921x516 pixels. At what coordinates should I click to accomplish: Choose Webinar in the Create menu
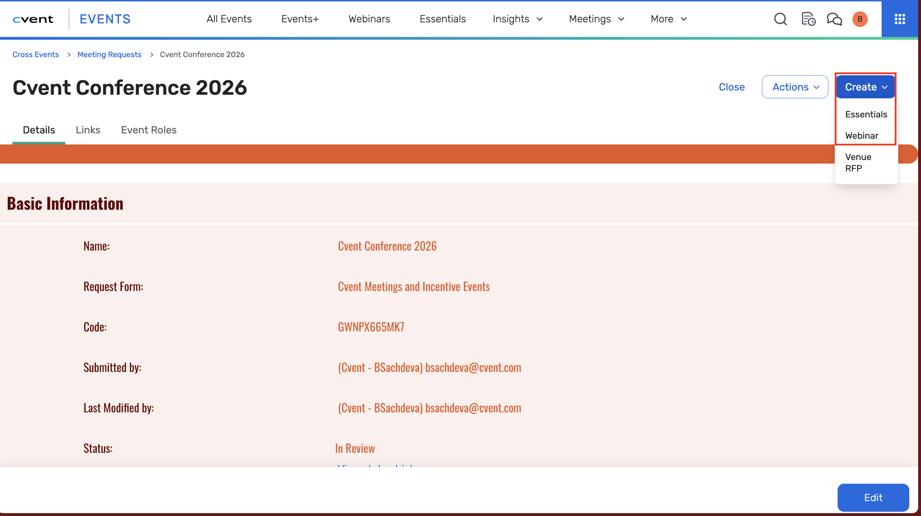pyautogui.click(x=861, y=136)
